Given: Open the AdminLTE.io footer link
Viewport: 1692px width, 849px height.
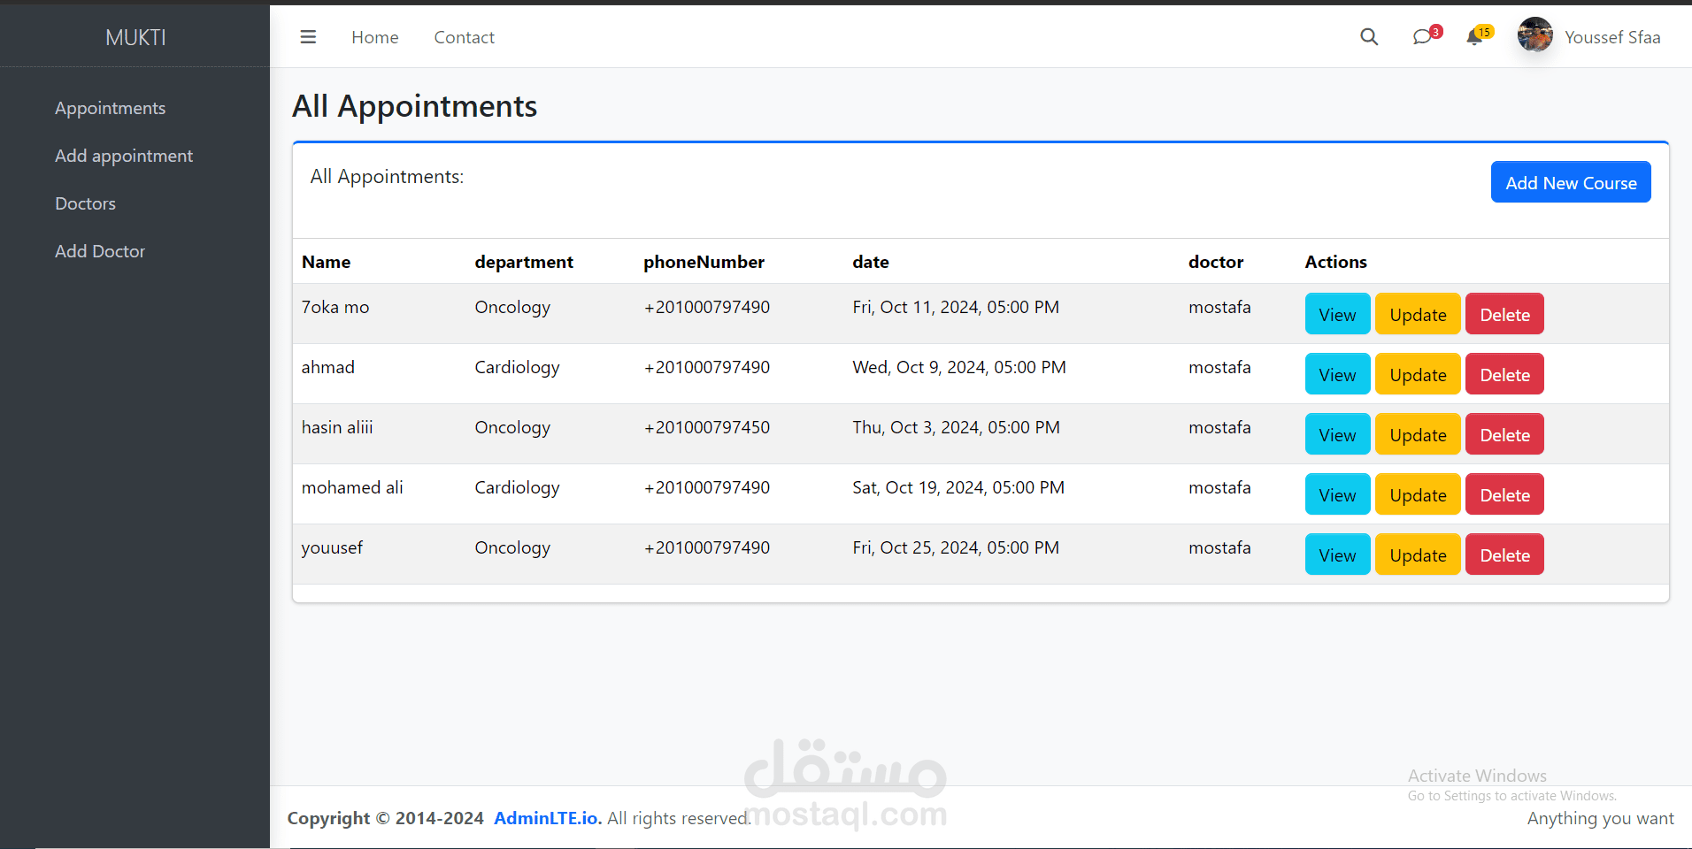Looking at the screenshot, I should point(547,818).
